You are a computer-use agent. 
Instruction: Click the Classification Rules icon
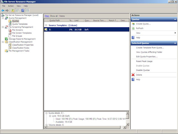click(10, 48)
